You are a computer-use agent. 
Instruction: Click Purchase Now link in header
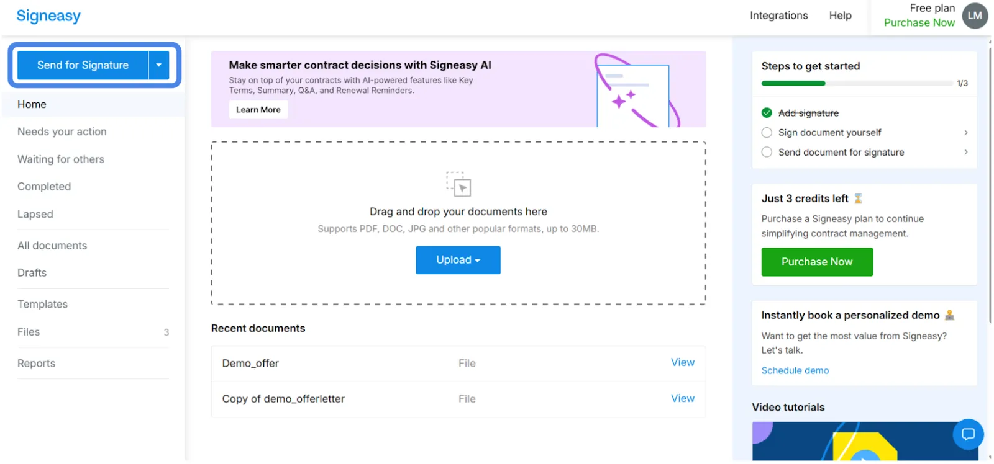(919, 23)
